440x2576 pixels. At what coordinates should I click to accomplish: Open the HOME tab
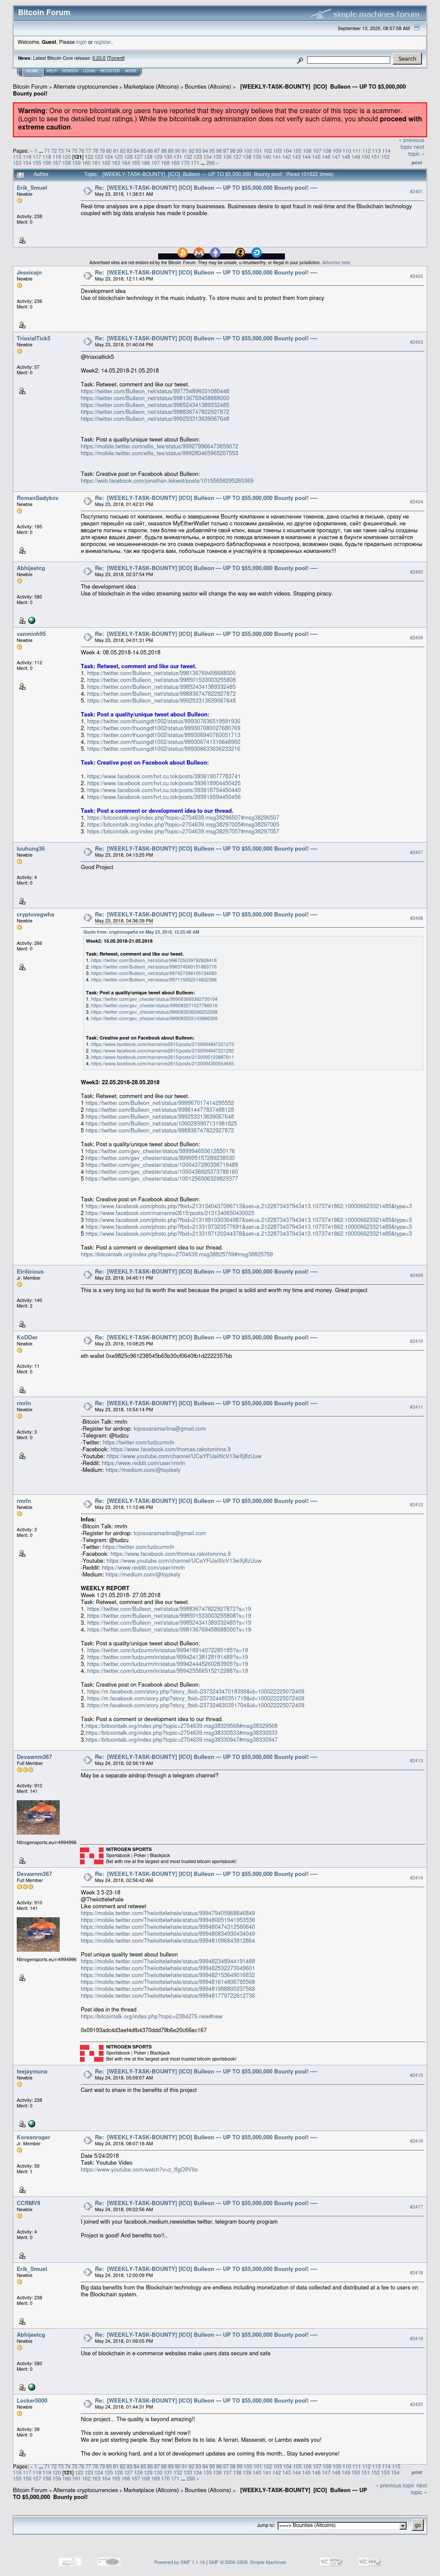[33, 71]
